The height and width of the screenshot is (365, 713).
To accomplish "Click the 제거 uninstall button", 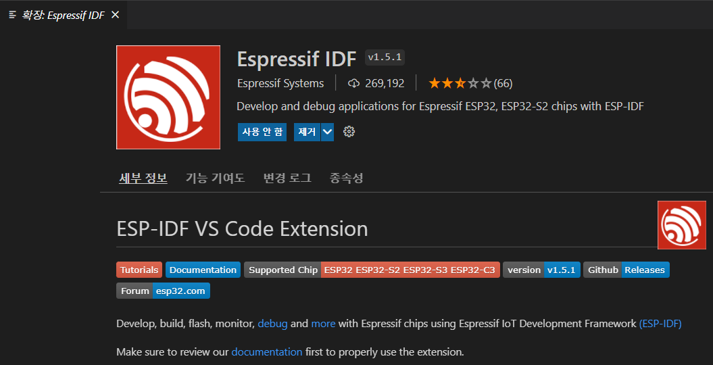I will (x=307, y=132).
